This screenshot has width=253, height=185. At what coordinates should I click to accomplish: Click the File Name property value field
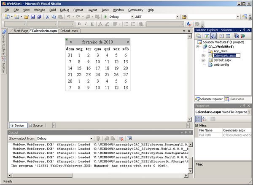point(237,130)
